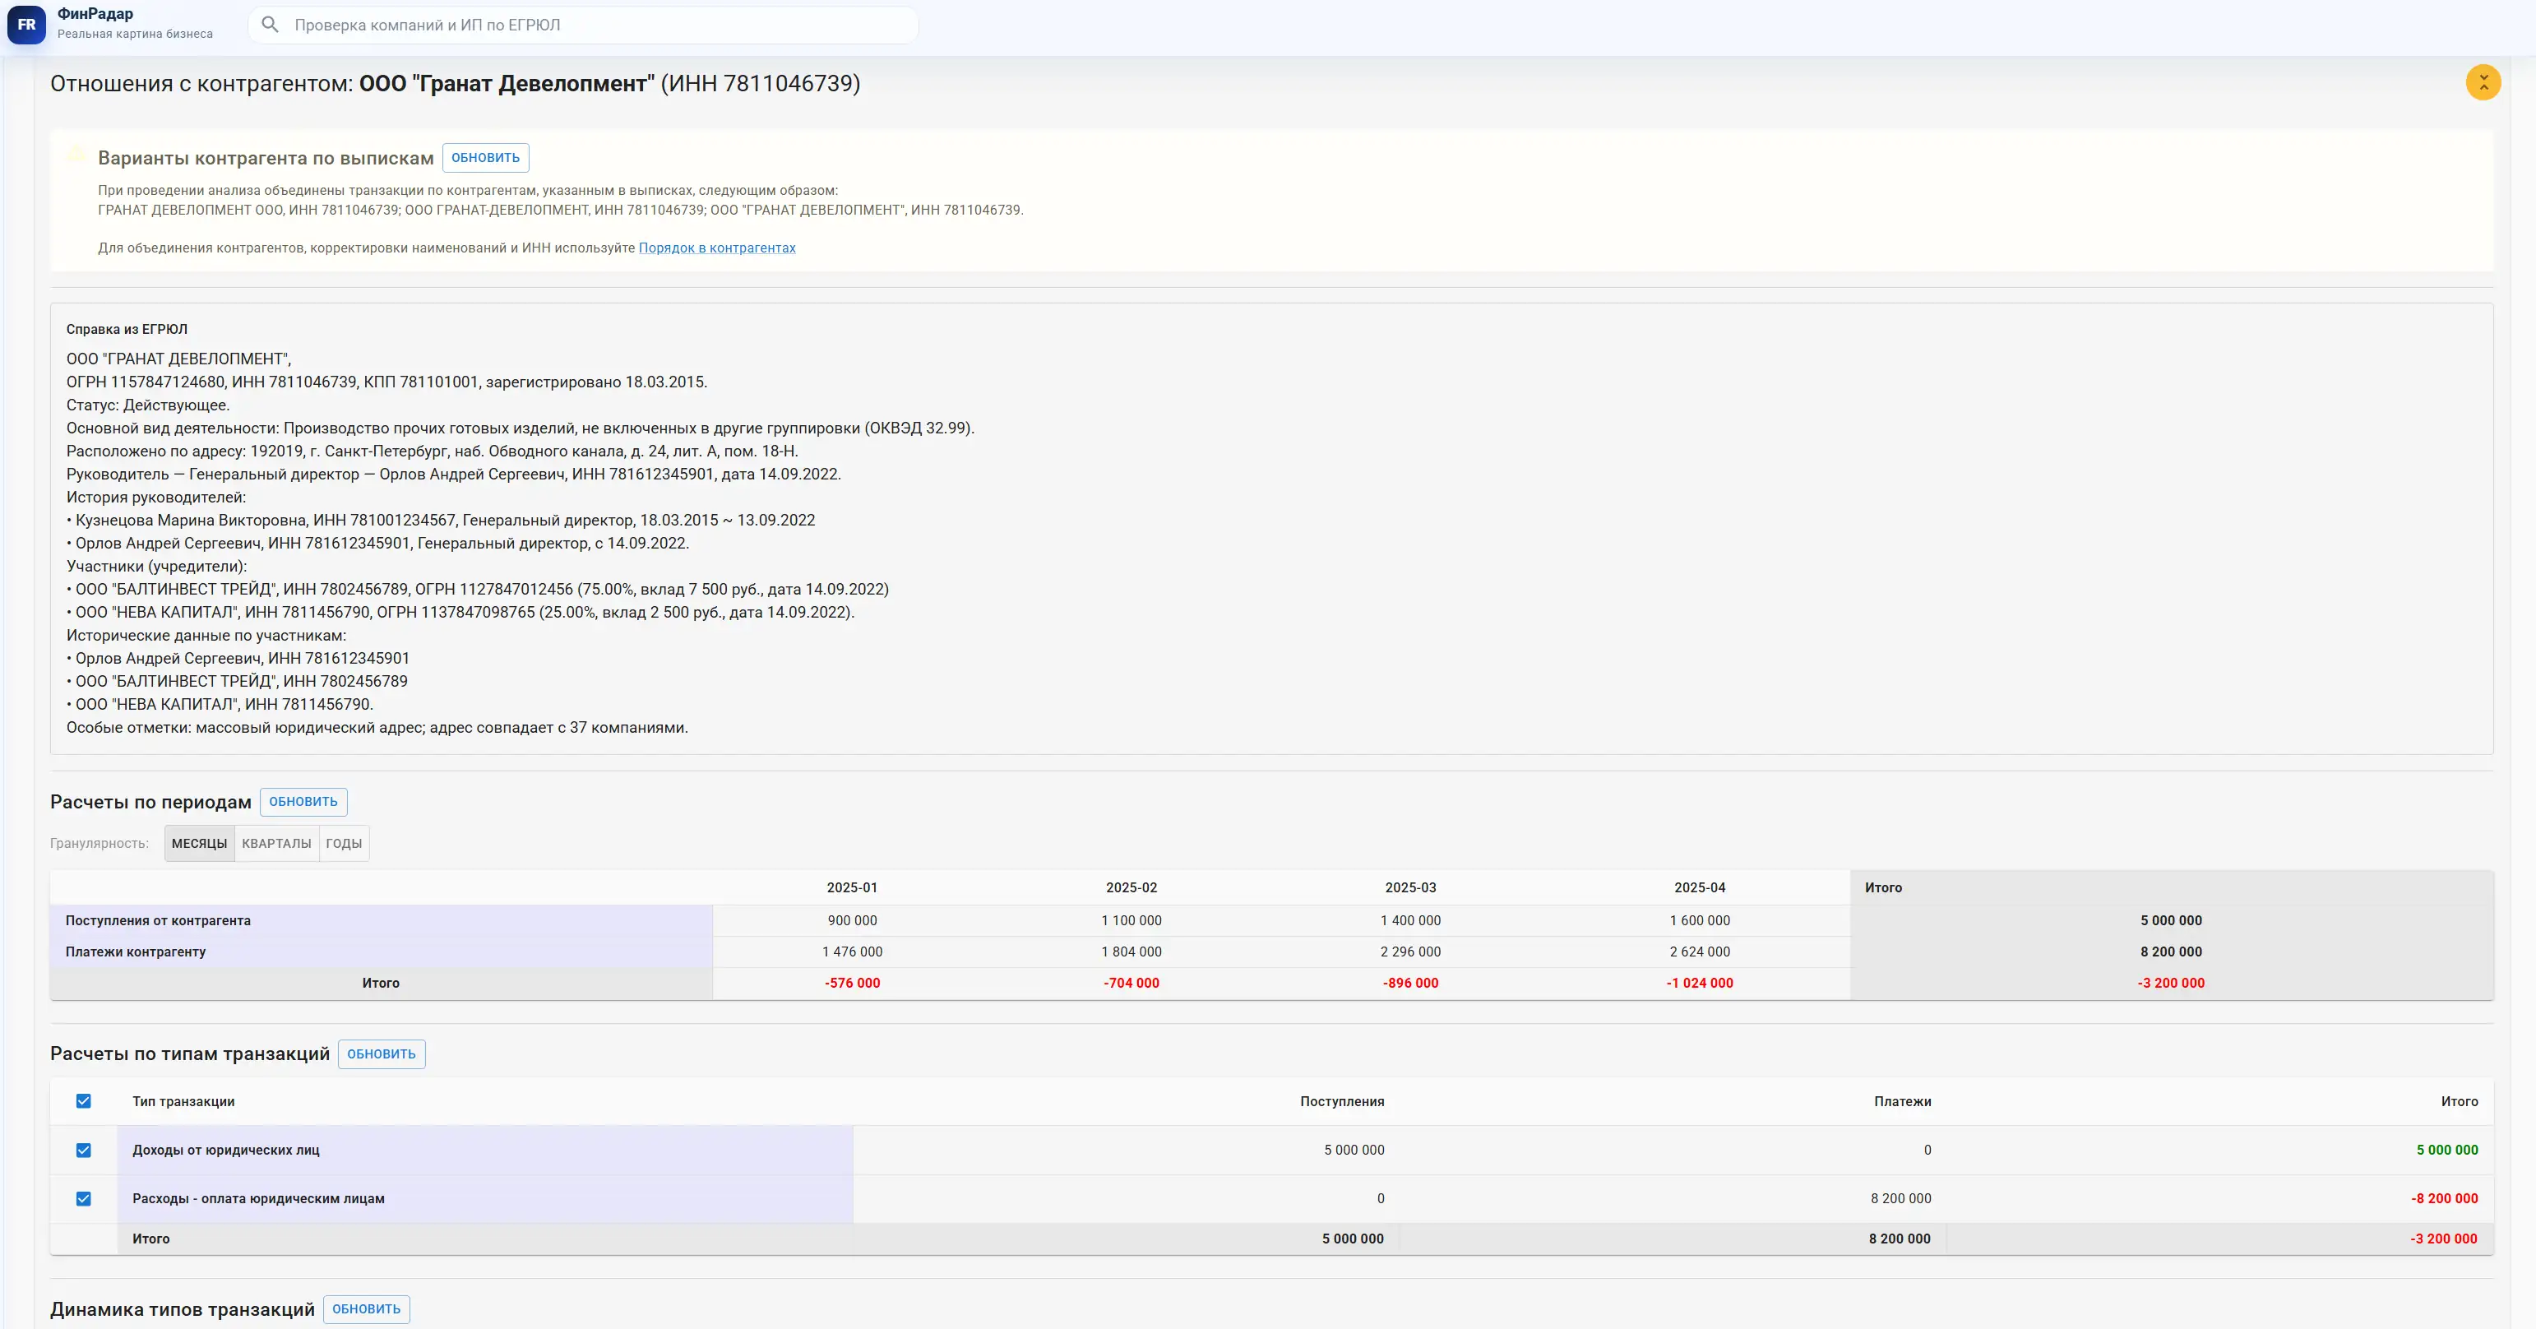Click the БАЛТИНВЕСТ ТРЕЙД 75.00% founder line
The height and width of the screenshot is (1329, 2536).
click(x=478, y=589)
